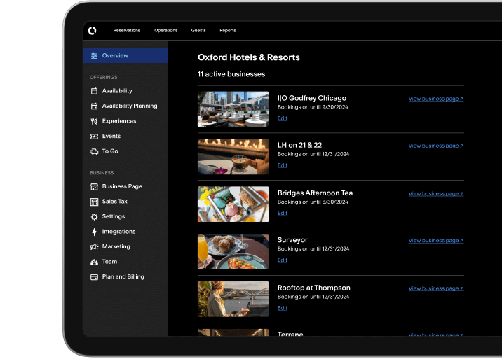Edit the I|O Godfrey Chicago business
Screen dimensions: 502x364
point(282,118)
